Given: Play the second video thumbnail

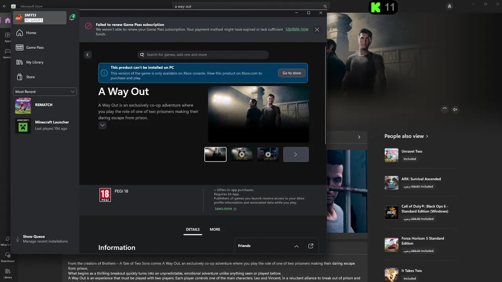Looking at the screenshot, I should pos(242,154).
